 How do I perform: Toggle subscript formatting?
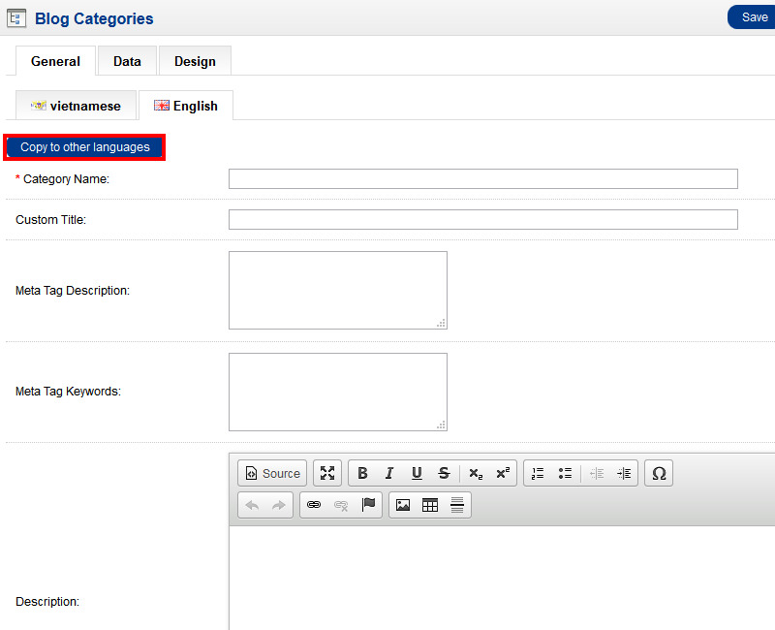(x=475, y=473)
